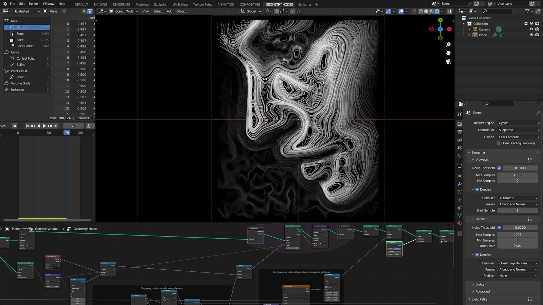Select the Edge domain in the spreadsheet

tap(20, 34)
